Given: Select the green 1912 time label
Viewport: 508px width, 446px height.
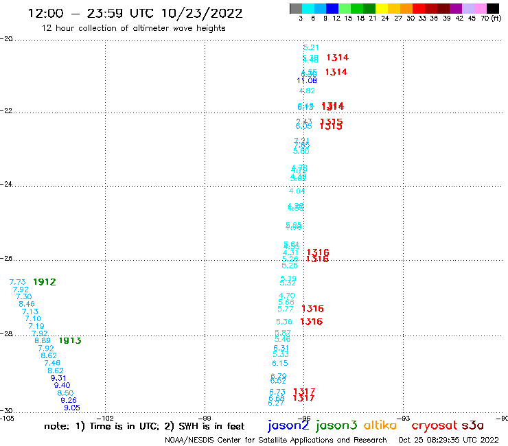Looking at the screenshot, I should 45,282.
